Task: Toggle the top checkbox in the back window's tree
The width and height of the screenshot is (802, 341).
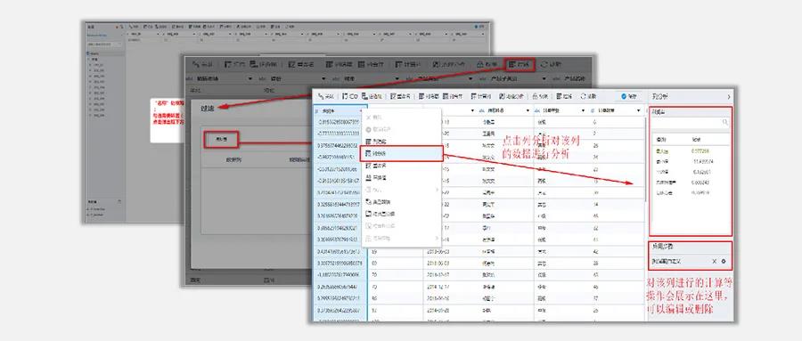Action: 87,53
